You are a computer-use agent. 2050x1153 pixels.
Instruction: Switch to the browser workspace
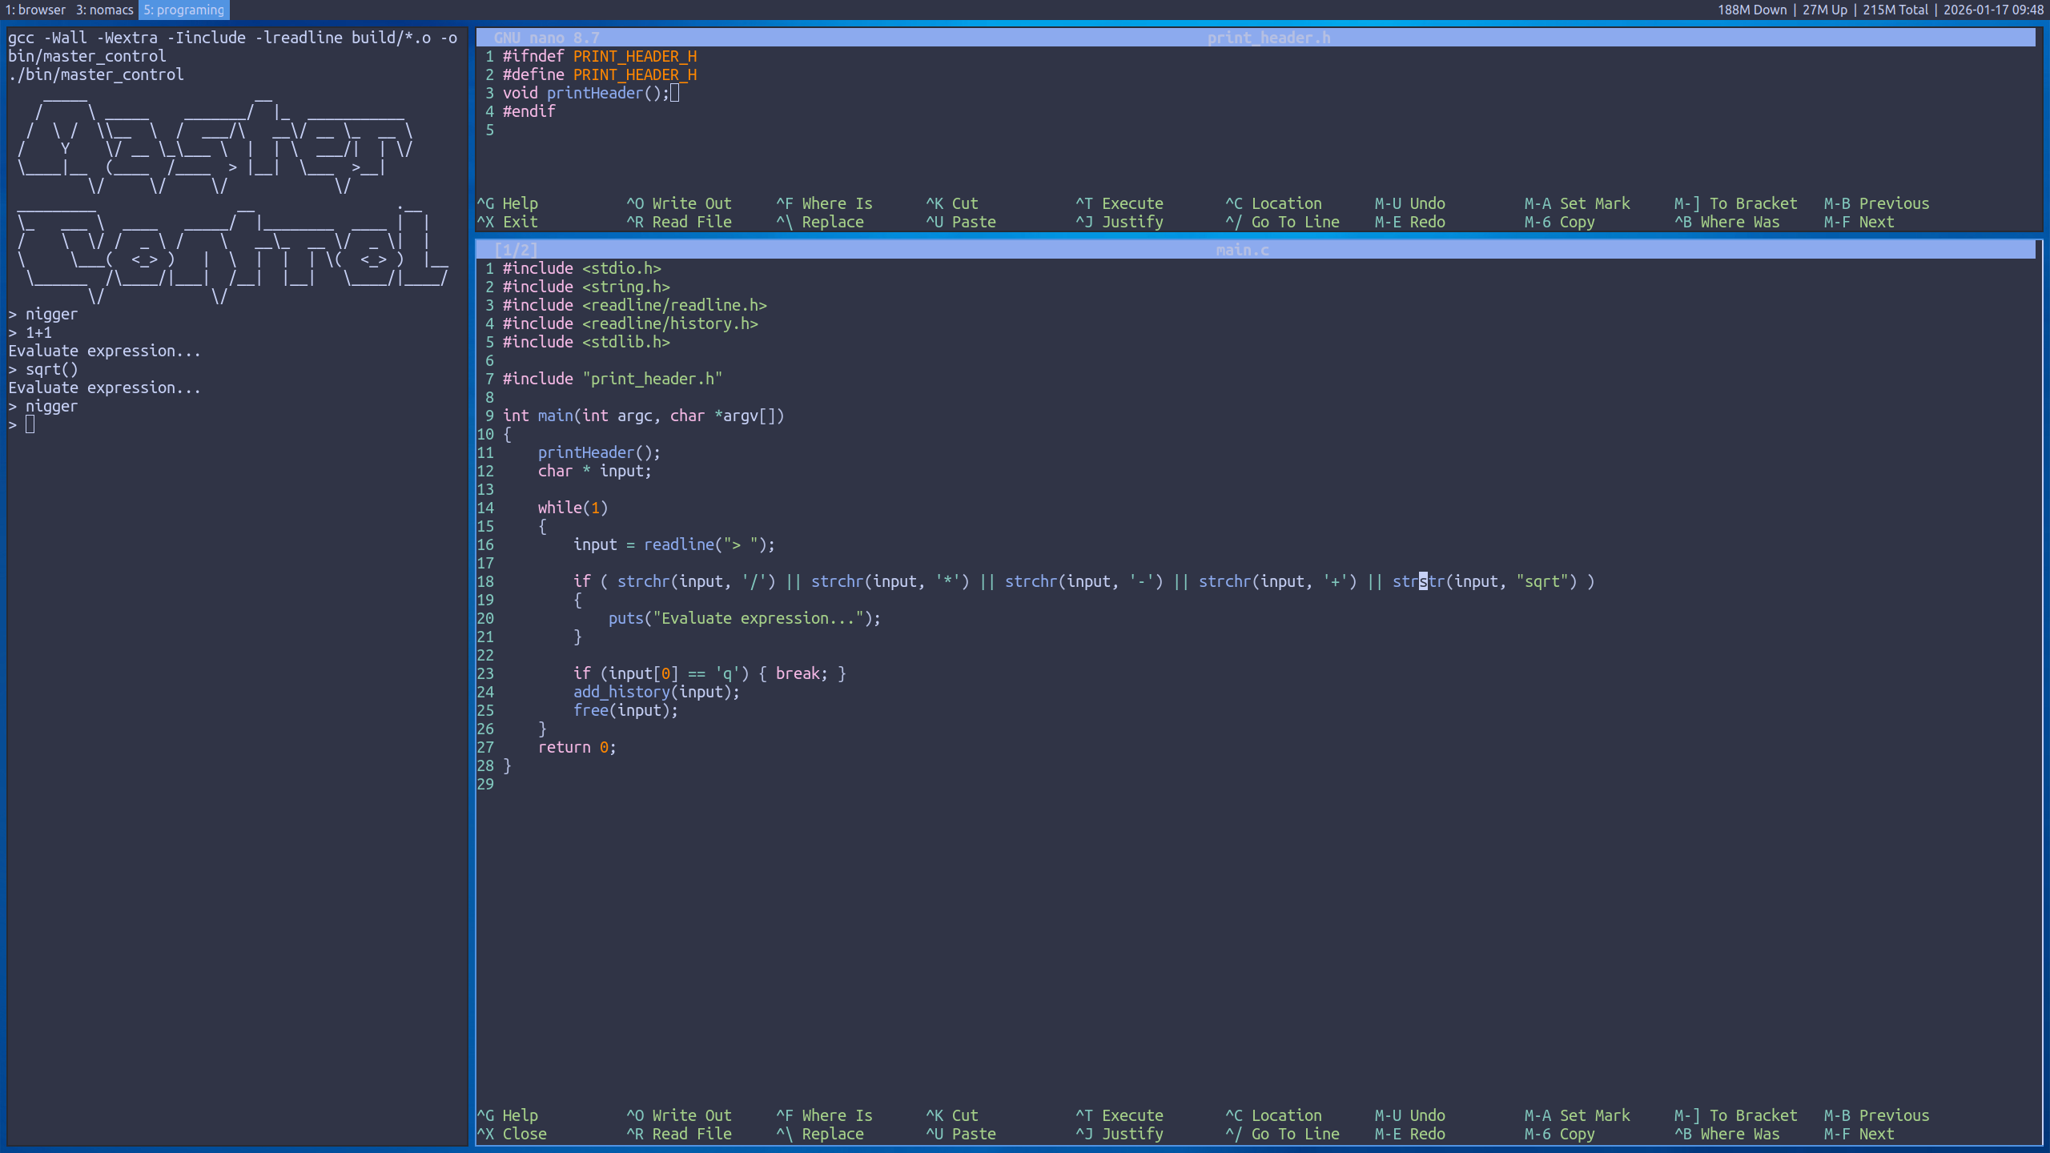click(35, 10)
